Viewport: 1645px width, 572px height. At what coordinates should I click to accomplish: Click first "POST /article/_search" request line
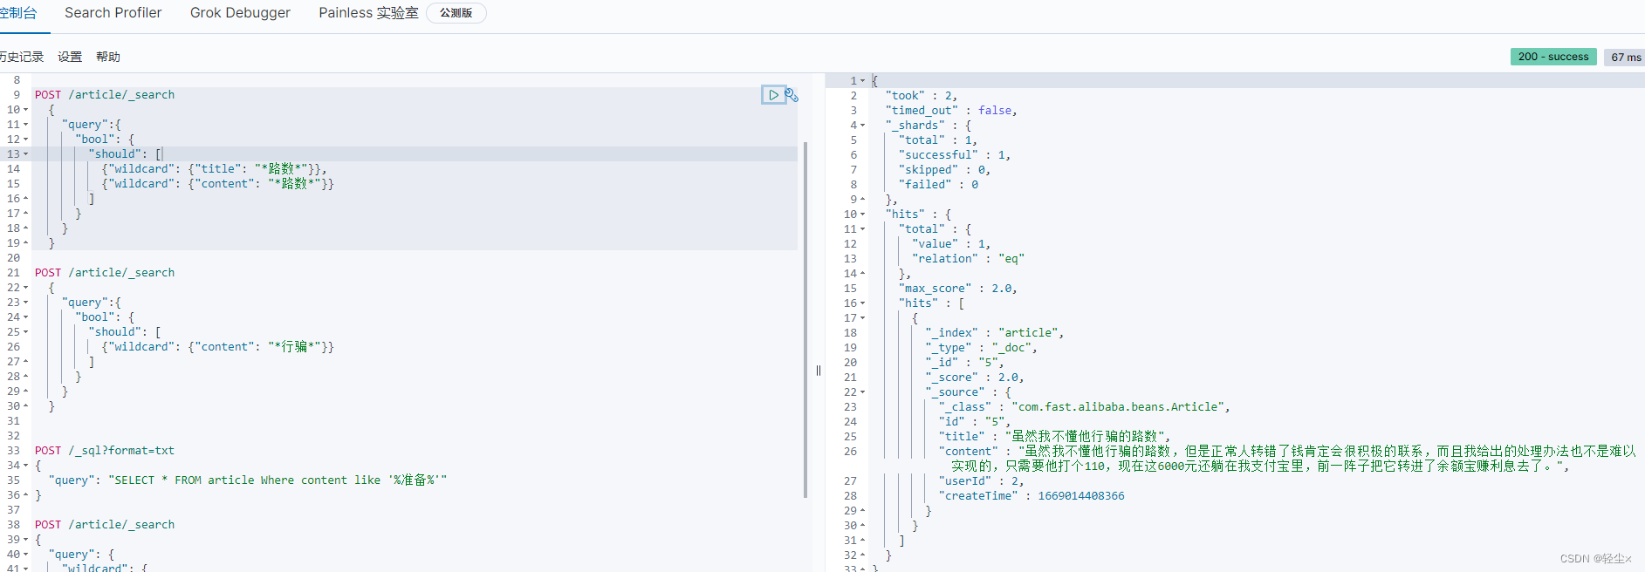pyautogui.click(x=105, y=95)
